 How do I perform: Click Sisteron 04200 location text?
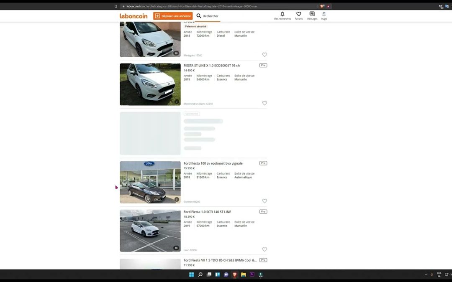coord(192,202)
